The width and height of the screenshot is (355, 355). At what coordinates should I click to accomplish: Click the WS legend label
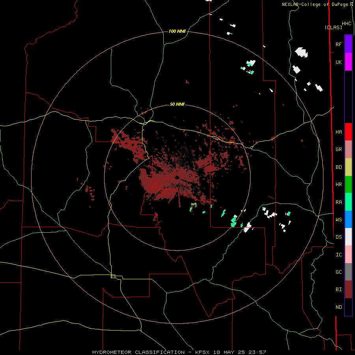point(338,219)
